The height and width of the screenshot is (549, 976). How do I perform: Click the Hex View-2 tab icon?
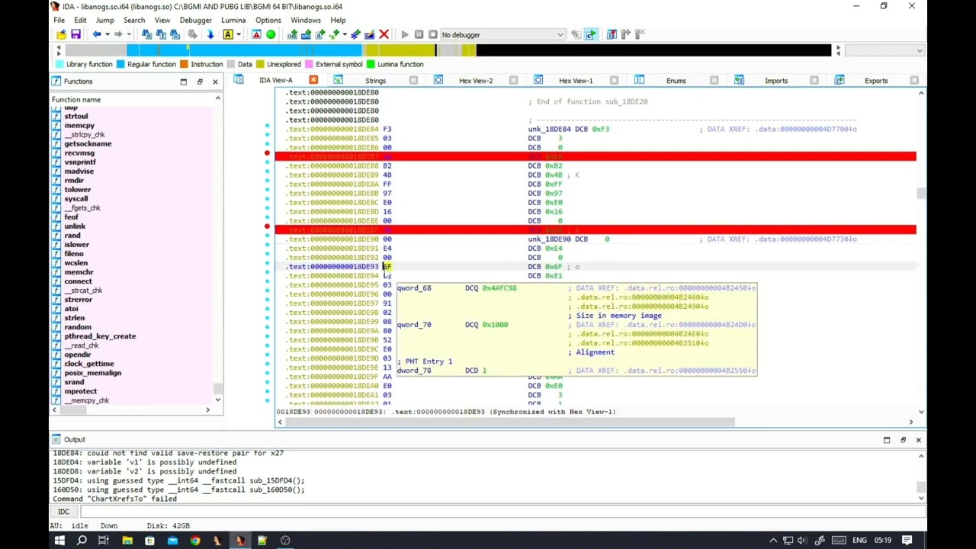[438, 80]
